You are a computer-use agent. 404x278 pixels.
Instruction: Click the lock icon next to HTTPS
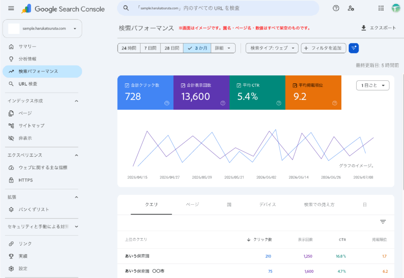pyautogui.click(x=11, y=180)
